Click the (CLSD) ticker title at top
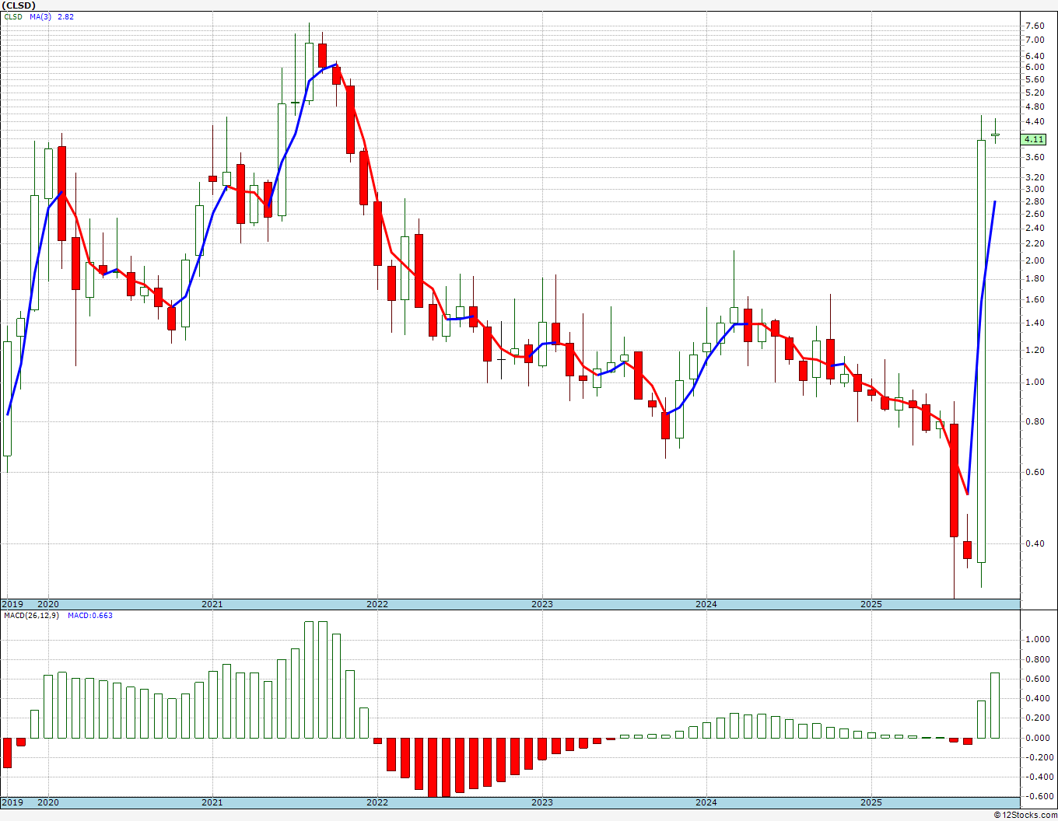The width and height of the screenshot is (1058, 821). point(19,5)
